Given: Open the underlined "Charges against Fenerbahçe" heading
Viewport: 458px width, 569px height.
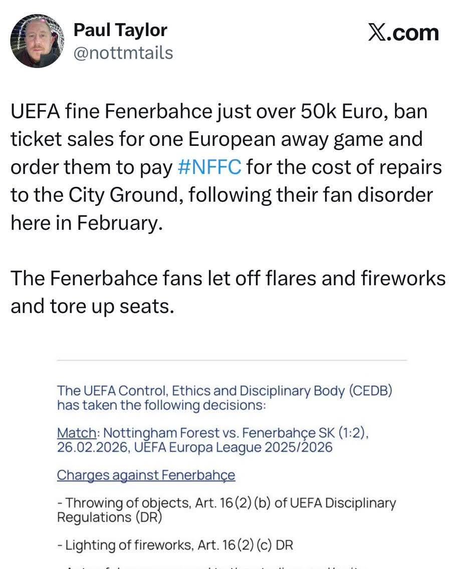Looking at the screenshot, I should [x=146, y=475].
